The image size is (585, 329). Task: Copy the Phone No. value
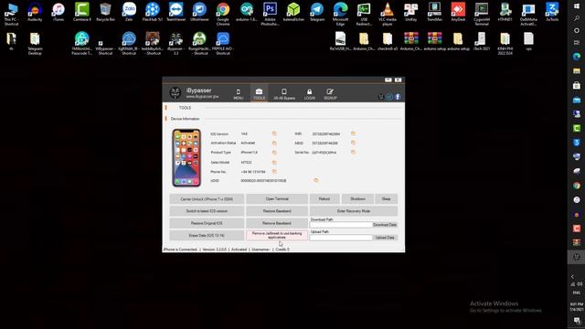[x=274, y=172]
